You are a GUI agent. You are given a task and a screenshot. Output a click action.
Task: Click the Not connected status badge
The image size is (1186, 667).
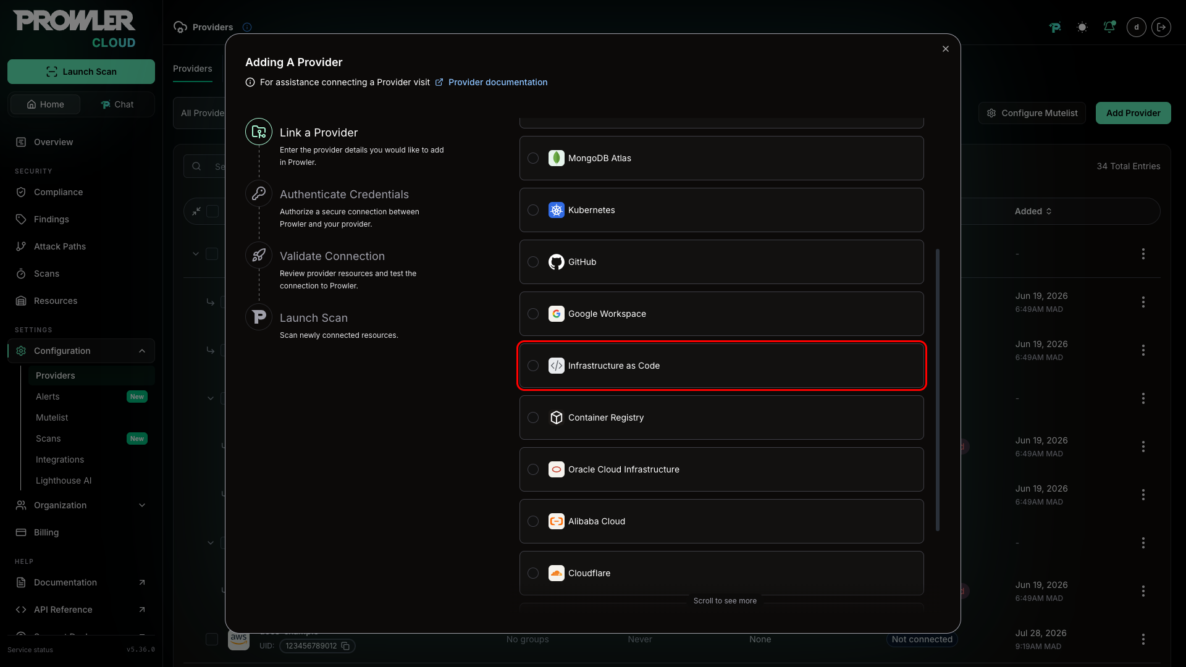[922, 639]
